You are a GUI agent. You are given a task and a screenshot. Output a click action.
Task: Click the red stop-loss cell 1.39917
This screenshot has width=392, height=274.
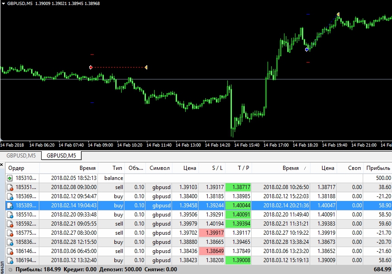[x=212, y=233]
